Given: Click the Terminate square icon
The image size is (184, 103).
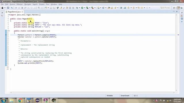Looking at the screenshot, I should (22, 8).
